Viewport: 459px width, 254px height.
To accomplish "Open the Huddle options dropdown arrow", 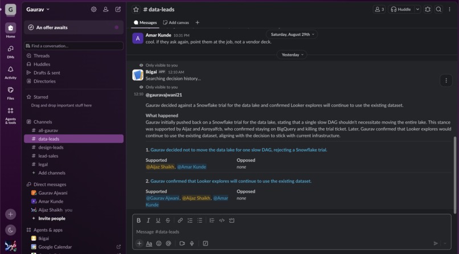I will click(418, 9).
